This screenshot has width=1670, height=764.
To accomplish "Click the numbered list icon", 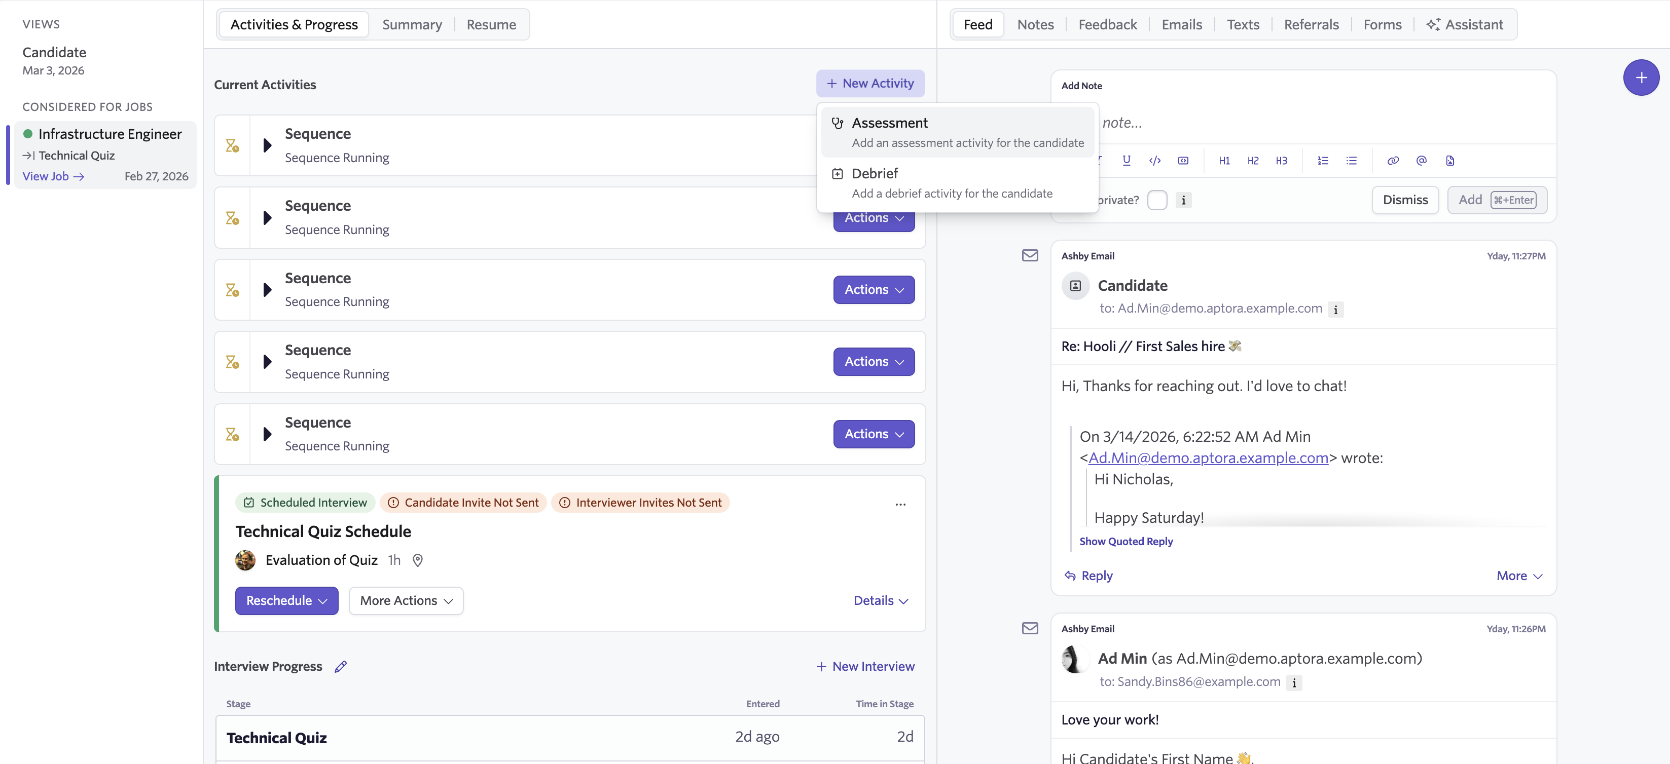I will click(1323, 161).
